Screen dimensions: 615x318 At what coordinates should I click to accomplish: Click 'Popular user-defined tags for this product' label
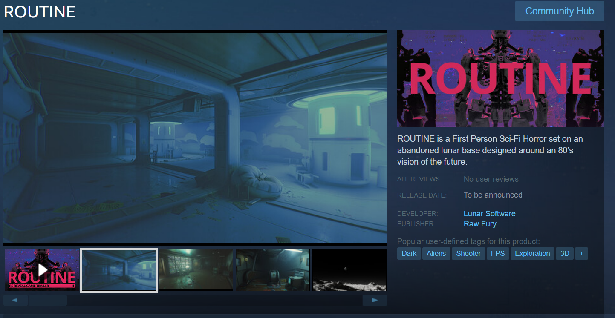click(468, 241)
